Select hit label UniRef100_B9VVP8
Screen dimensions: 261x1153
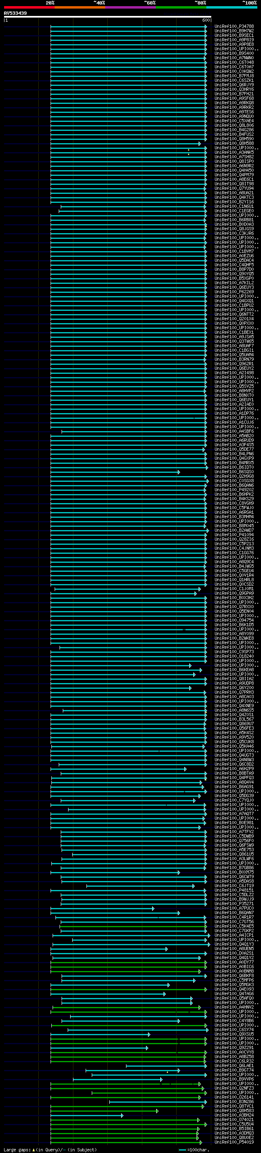(234, 1079)
